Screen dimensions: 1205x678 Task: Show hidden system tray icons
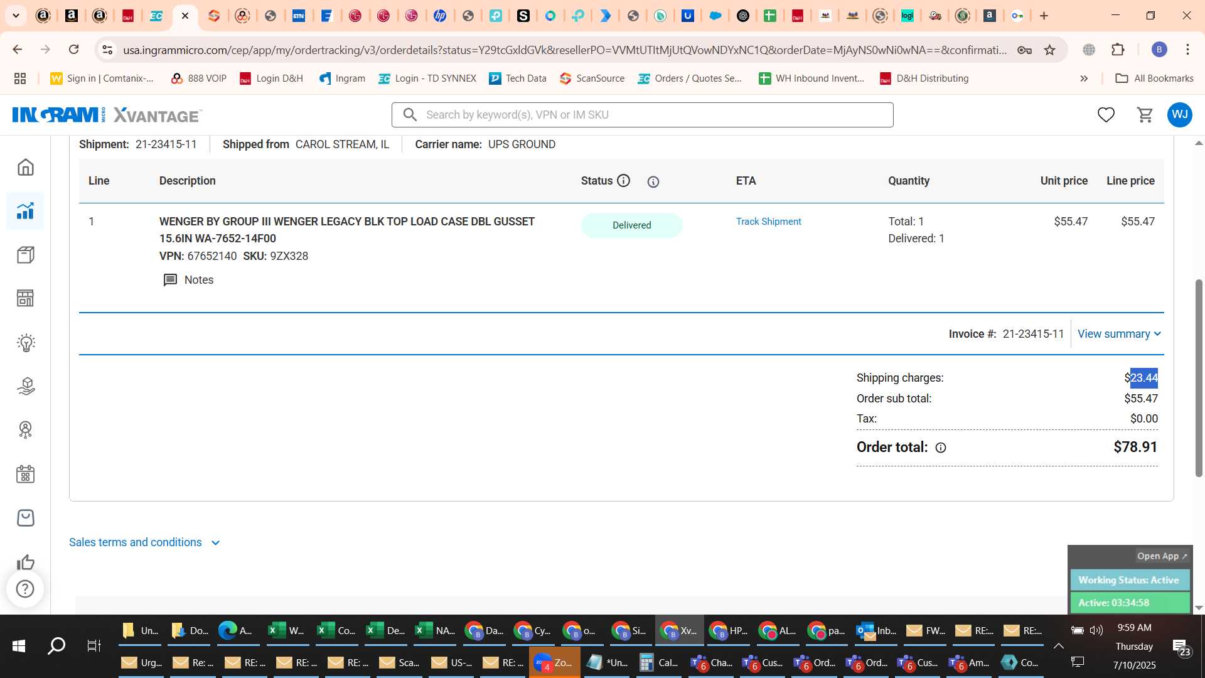click(x=1058, y=646)
